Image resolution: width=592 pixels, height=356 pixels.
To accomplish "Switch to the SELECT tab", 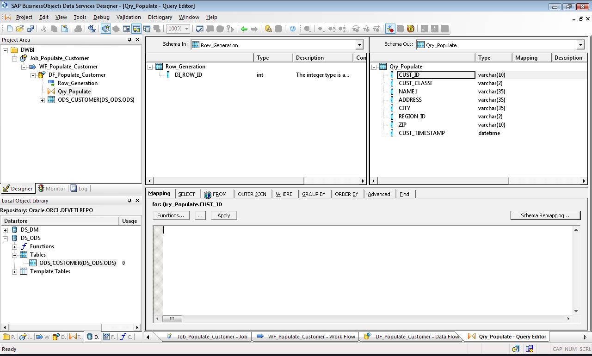I will pos(186,194).
